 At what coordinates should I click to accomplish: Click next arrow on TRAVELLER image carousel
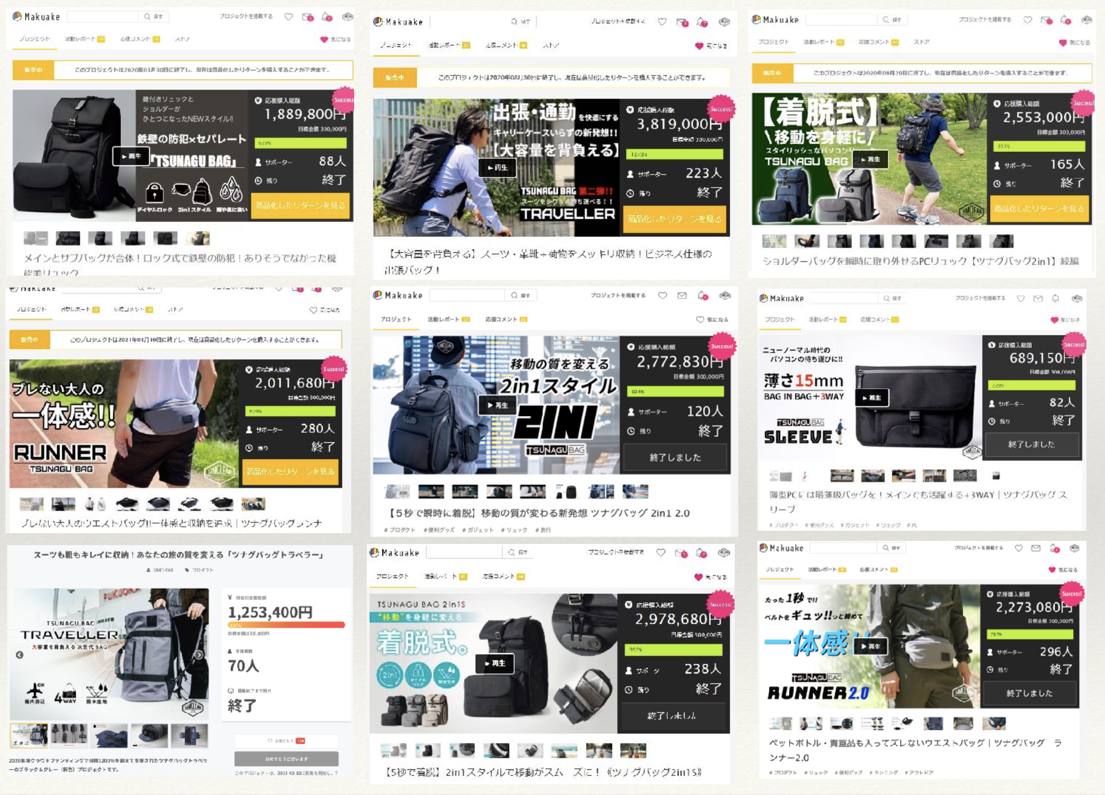199,655
